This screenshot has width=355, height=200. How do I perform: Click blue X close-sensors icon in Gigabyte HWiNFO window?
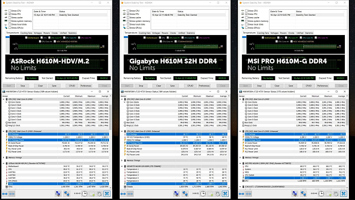[226, 194]
